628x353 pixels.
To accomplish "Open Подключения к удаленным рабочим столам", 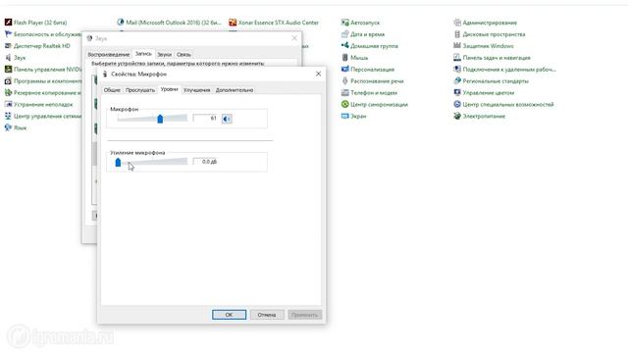I will [x=509, y=70].
